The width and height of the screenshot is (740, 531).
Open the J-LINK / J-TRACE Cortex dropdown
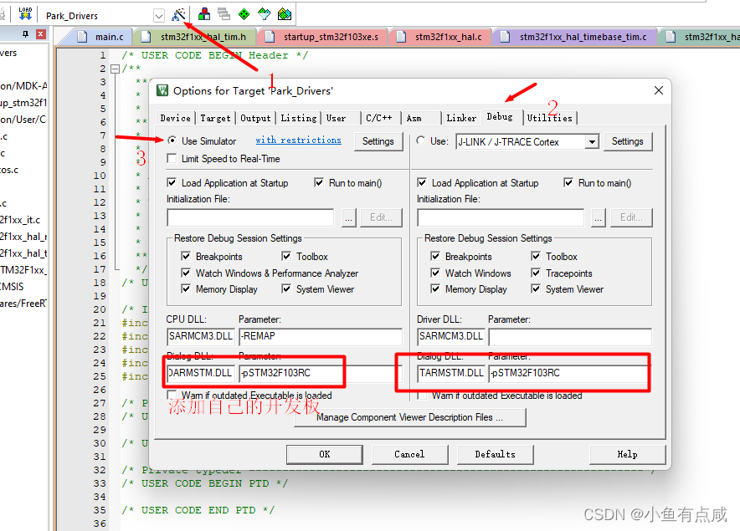click(x=592, y=141)
